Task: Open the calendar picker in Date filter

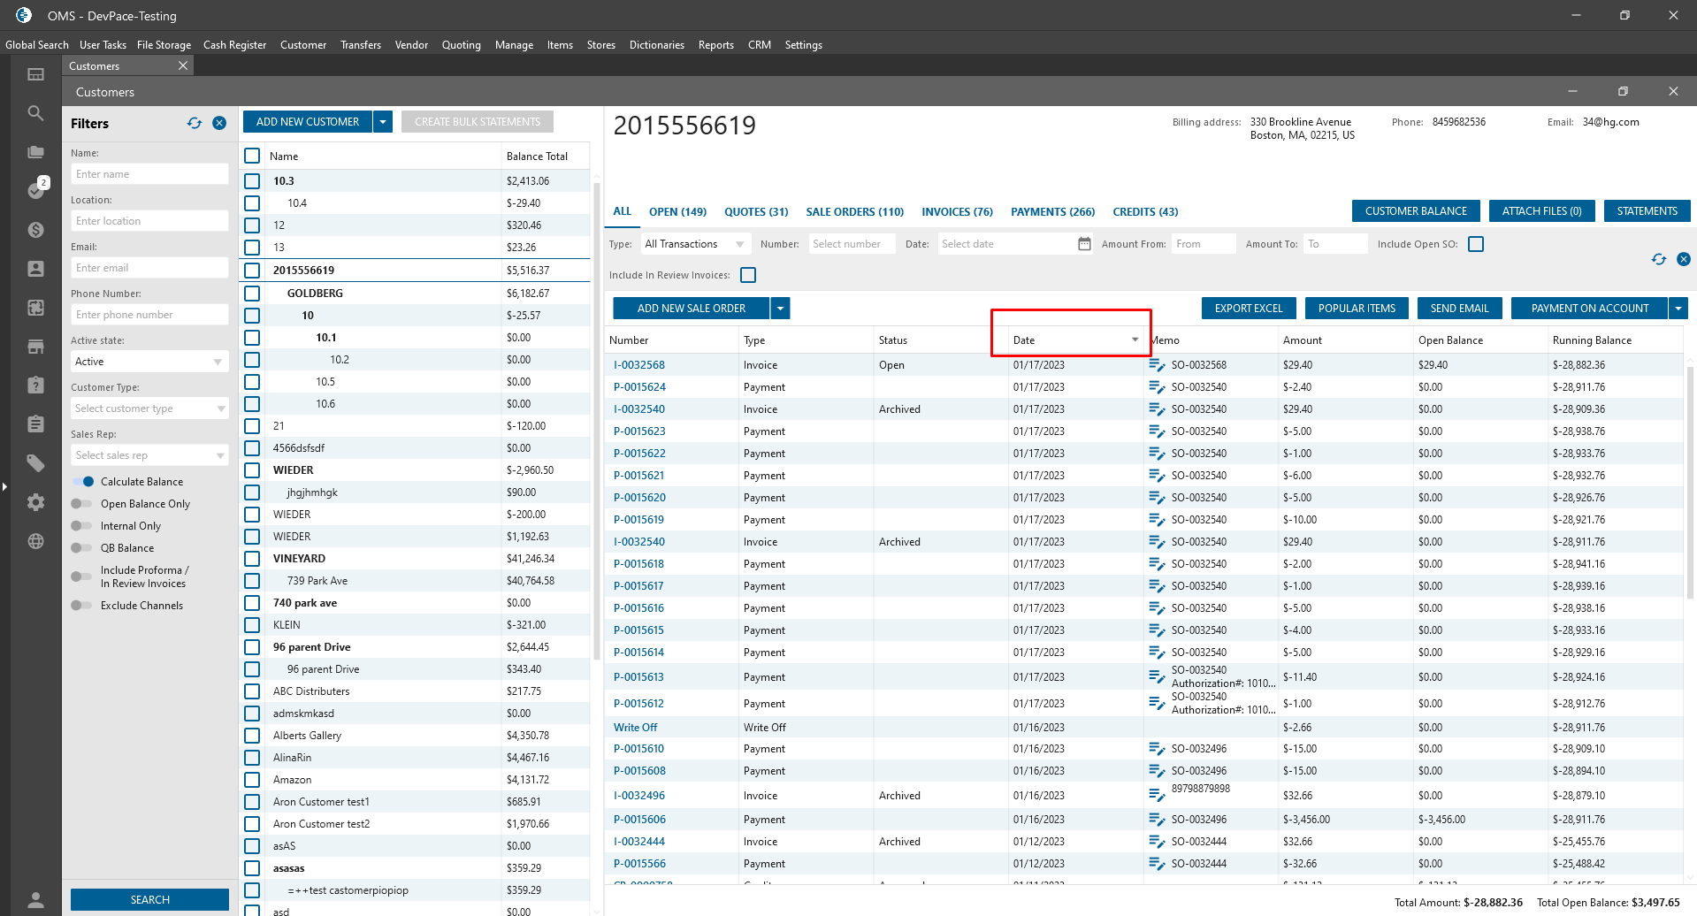Action: click(1084, 244)
